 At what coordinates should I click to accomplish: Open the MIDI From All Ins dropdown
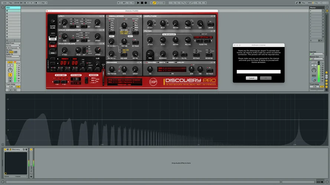pos(13,45)
